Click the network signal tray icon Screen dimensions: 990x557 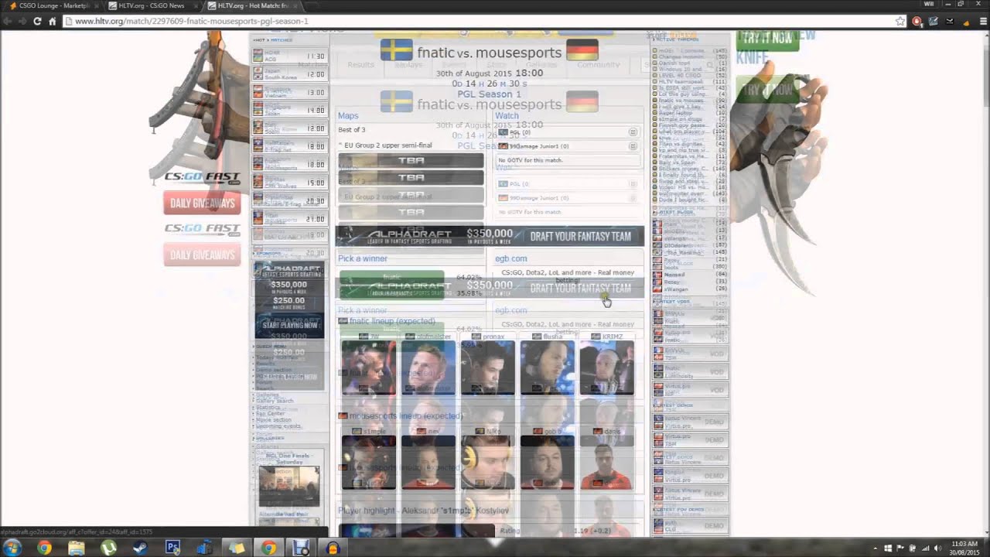(x=924, y=548)
